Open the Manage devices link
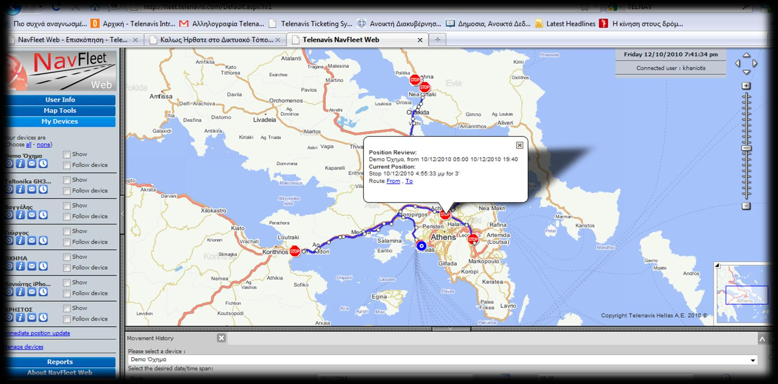The height and width of the screenshot is (384, 778). pos(24,347)
